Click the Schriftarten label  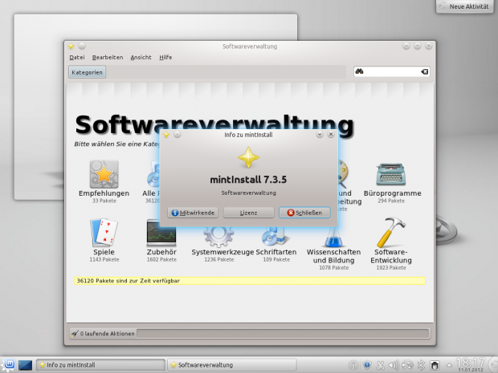[x=276, y=252]
